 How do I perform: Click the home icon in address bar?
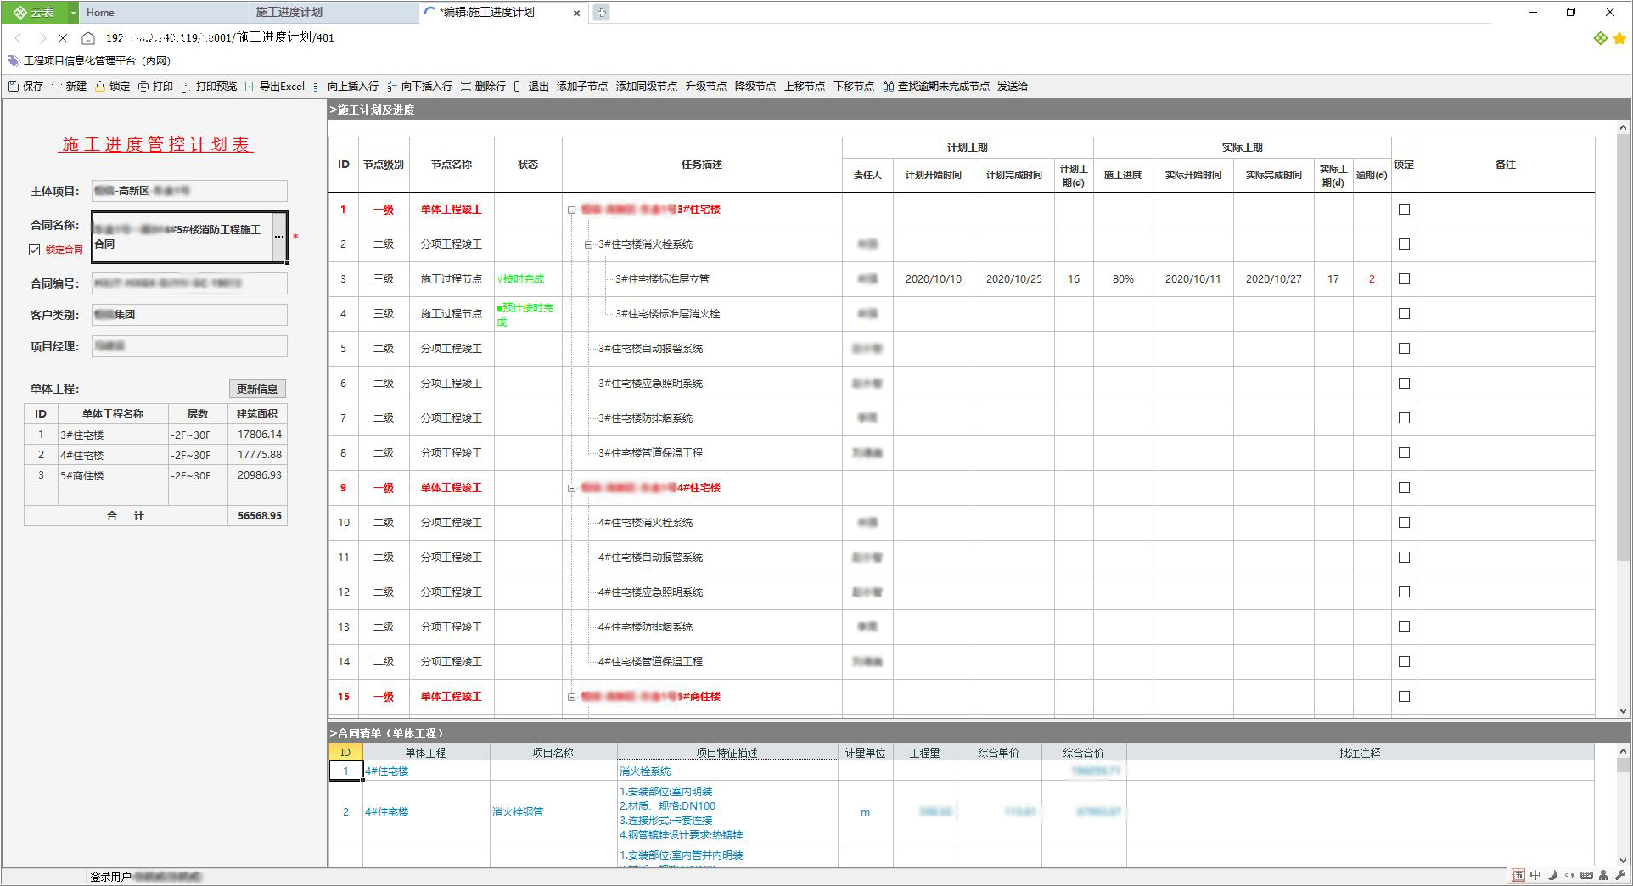point(88,38)
